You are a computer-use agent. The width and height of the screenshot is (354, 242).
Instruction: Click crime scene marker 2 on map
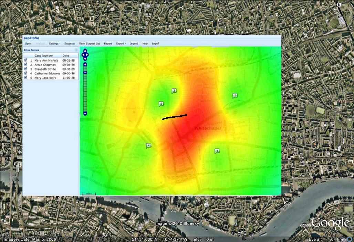[174, 91]
